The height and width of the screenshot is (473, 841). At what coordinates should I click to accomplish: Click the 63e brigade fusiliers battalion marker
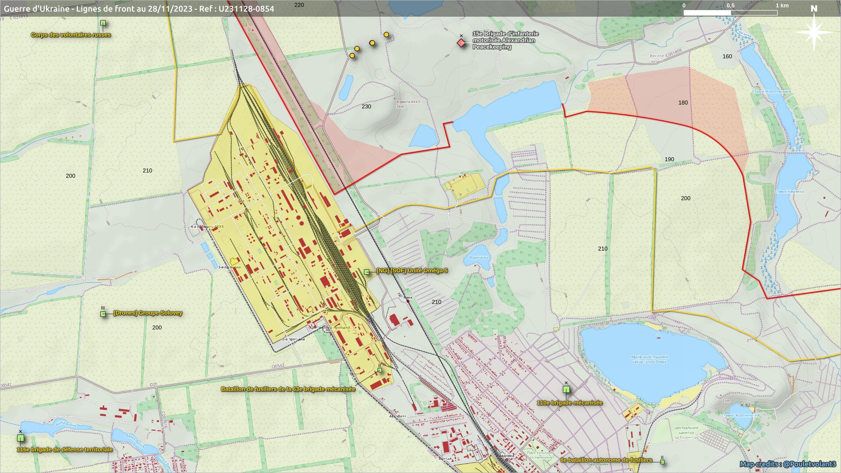coord(379,370)
